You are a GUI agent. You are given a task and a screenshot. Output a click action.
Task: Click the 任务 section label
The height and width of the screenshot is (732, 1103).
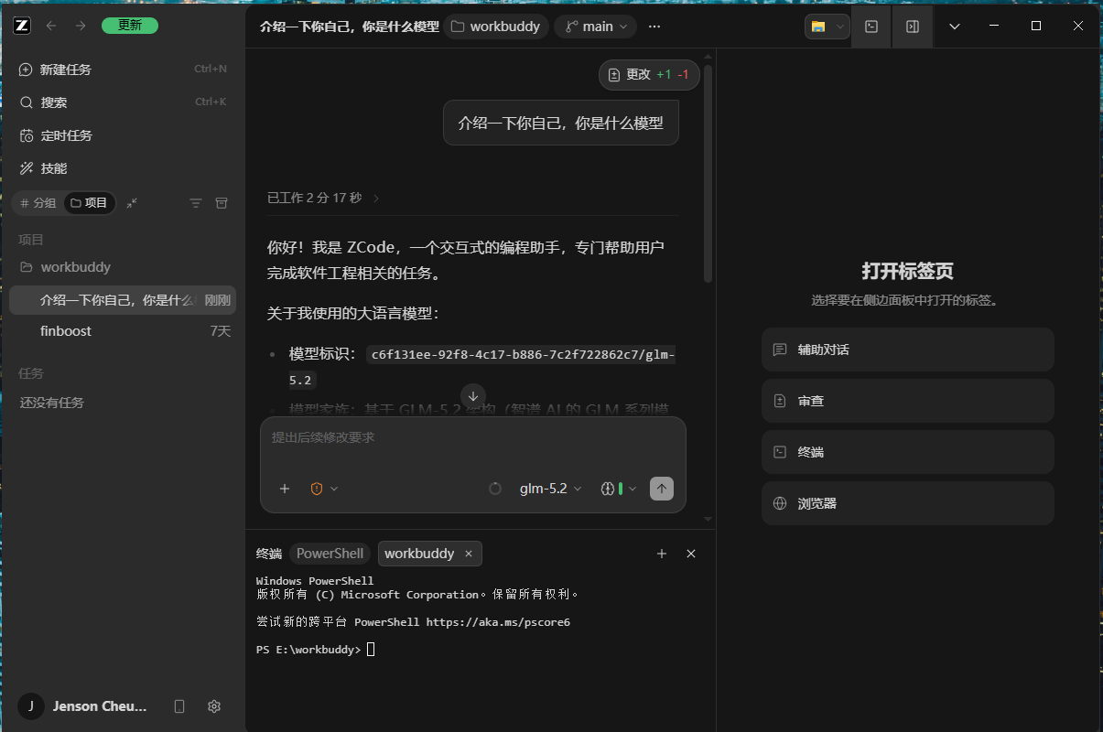click(31, 373)
